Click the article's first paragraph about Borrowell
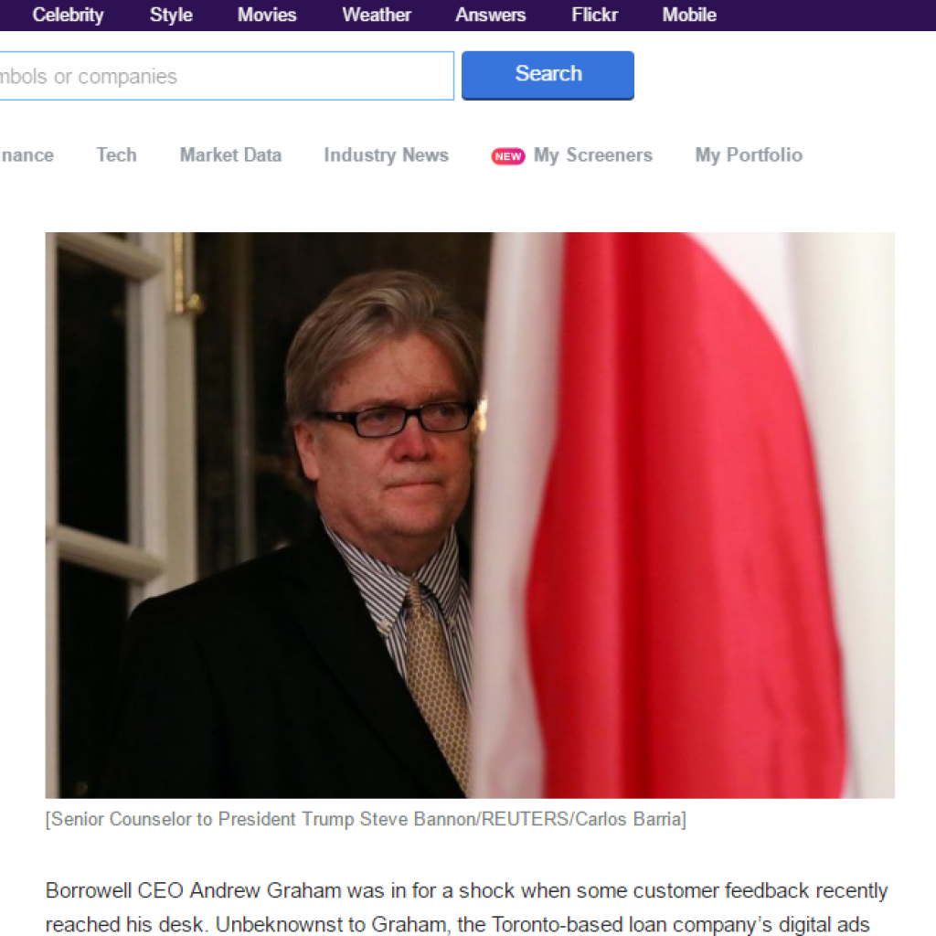 pyautogui.click(x=467, y=908)
